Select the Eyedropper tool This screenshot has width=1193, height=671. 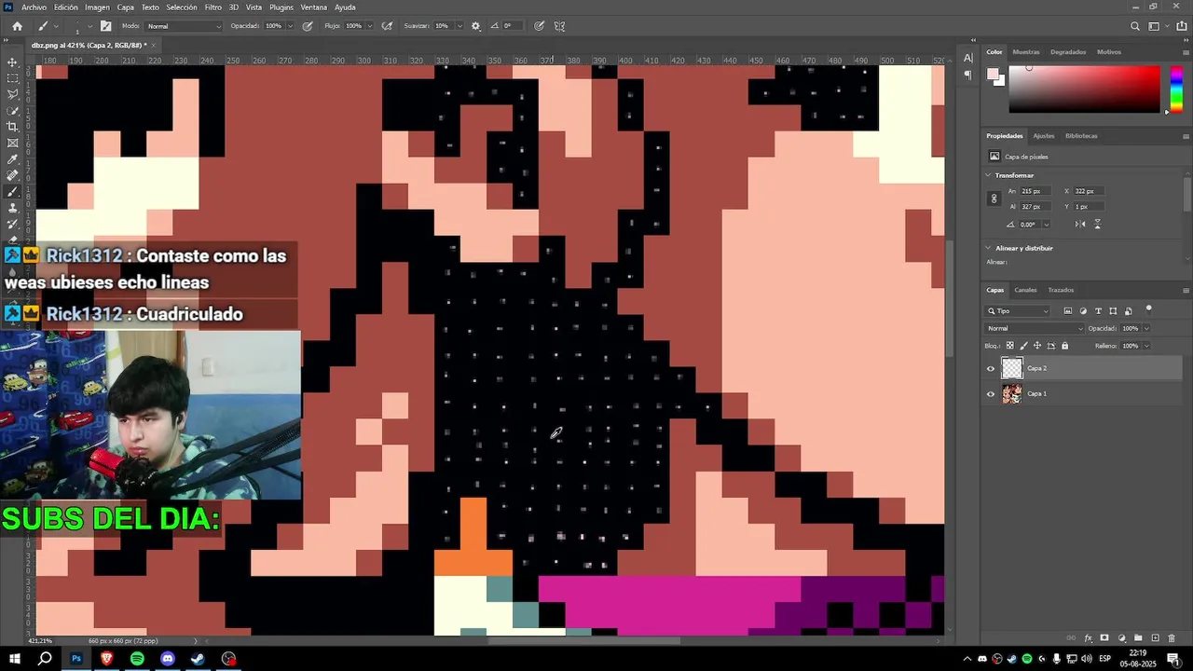coord(12,159)
